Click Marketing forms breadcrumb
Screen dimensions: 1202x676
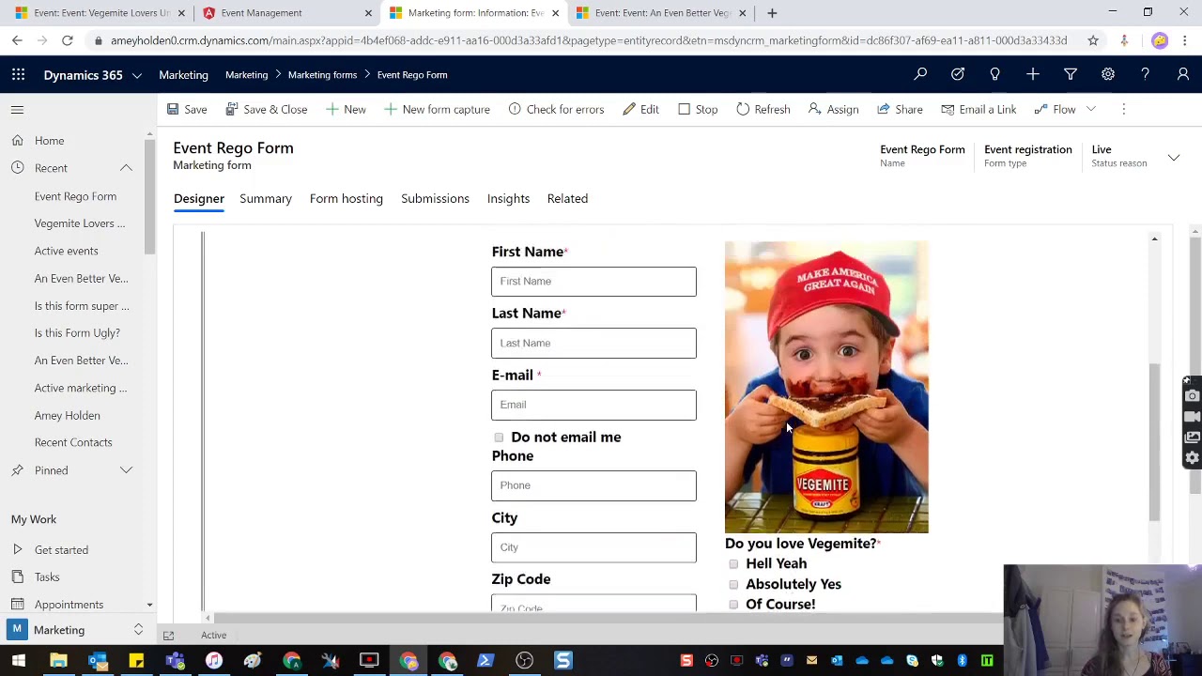coord(322,75)
